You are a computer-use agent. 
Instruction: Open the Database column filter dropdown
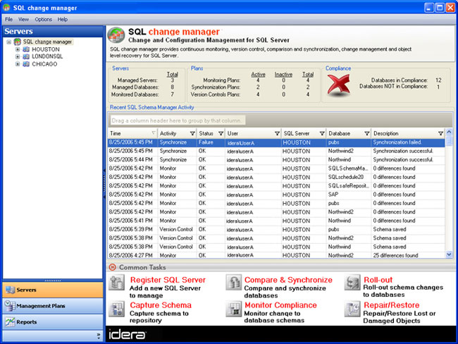(367, 133)
